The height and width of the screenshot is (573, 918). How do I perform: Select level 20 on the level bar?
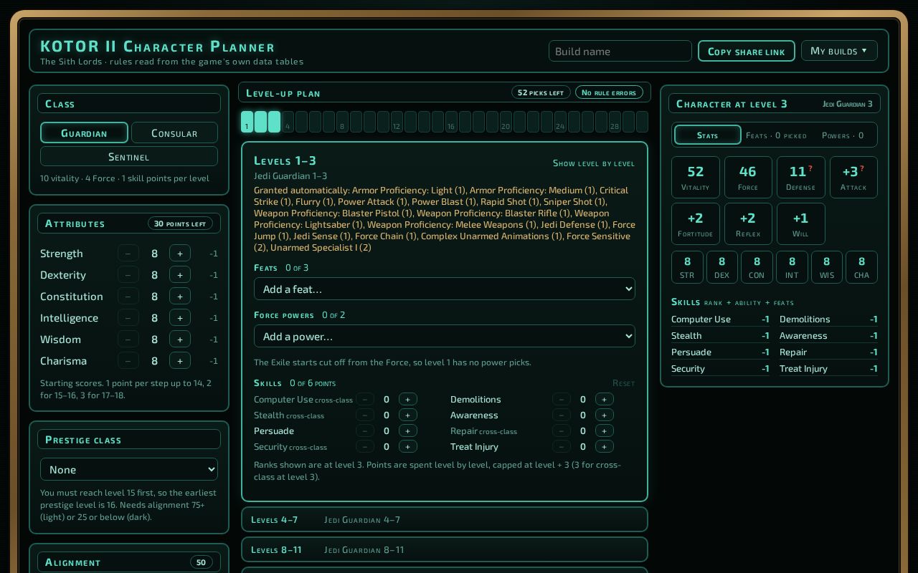click(506, 122)
